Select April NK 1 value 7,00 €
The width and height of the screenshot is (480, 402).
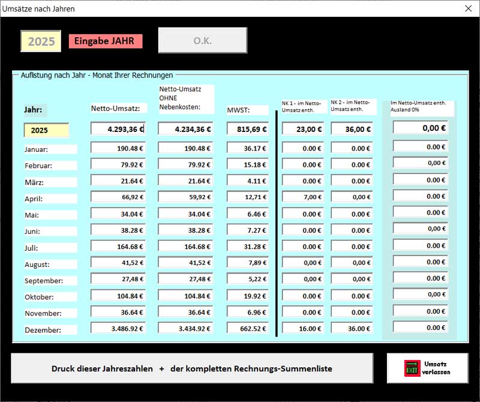303,197
